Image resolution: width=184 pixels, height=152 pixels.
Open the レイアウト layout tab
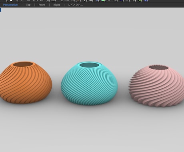pyautogui.click(x=75, y=5)
